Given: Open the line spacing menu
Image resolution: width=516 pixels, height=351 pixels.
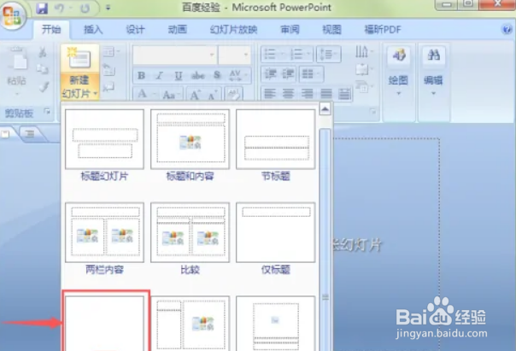Looking at the screenshot, I should [328, 55].
